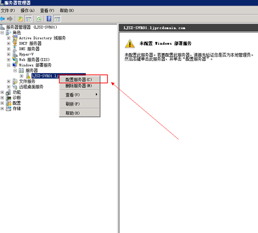Click the Web 服务器 (IIS) icon
The width and height of the screenshot is (258, 233).
click(x=15, y=60)
